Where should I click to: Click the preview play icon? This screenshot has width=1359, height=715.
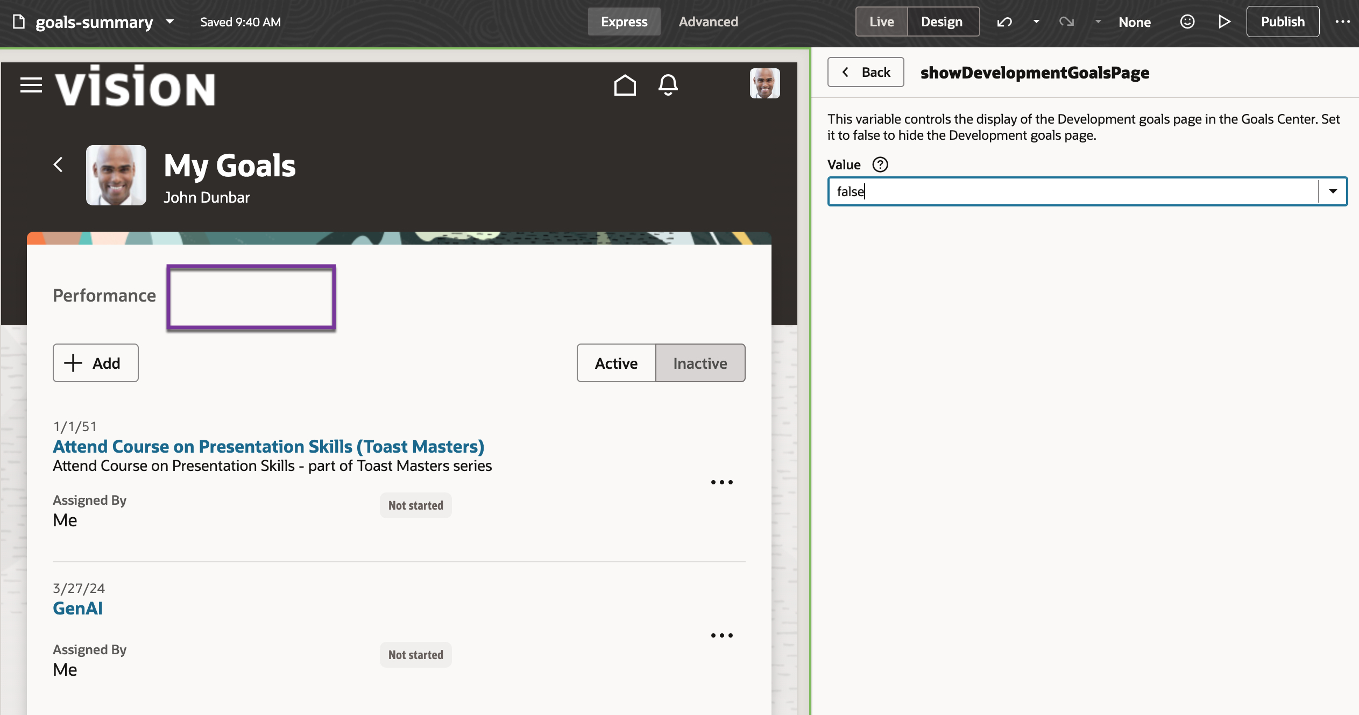[1224, 22]
